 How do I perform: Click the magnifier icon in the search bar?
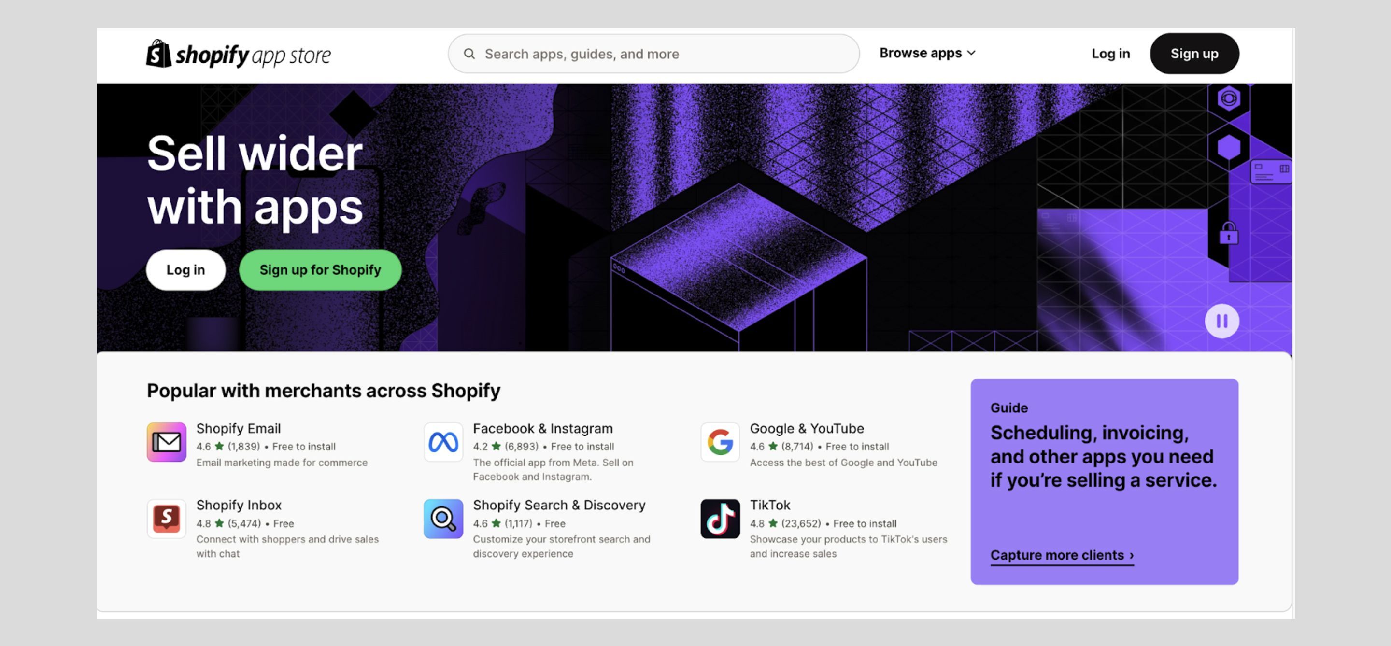pyautogui.click(x=469, y=54)
